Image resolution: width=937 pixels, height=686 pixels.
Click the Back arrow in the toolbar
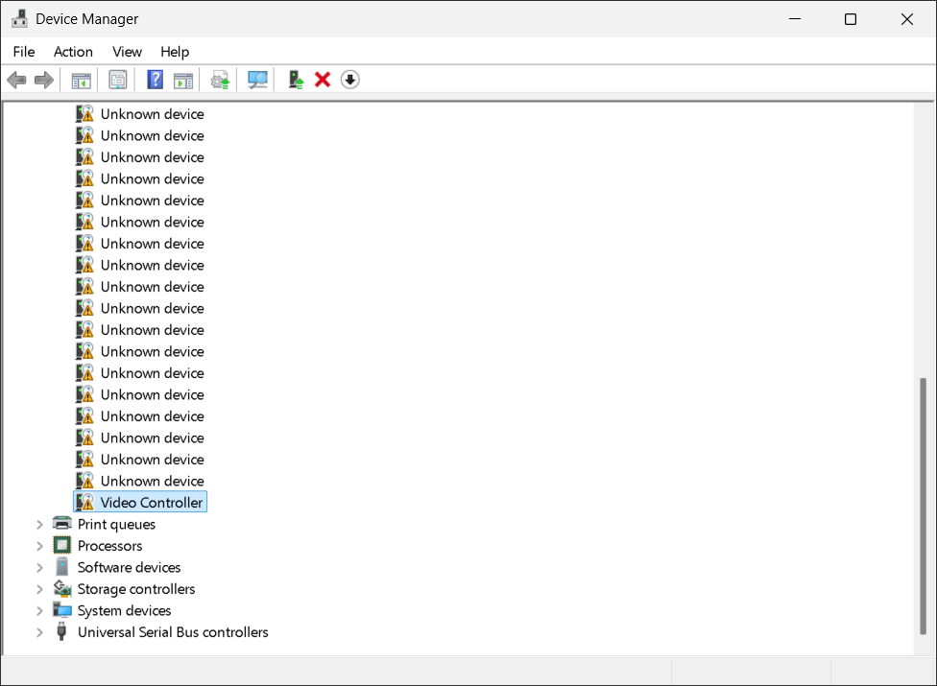(x=16, y=80)
